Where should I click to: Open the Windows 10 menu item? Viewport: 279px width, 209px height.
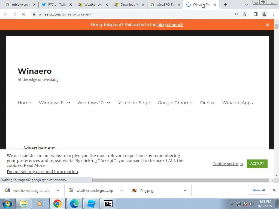(x=90, y=103)
